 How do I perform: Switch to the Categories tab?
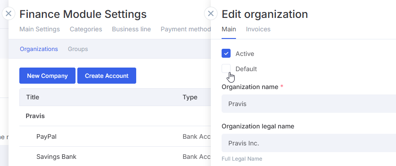[86, 29]
